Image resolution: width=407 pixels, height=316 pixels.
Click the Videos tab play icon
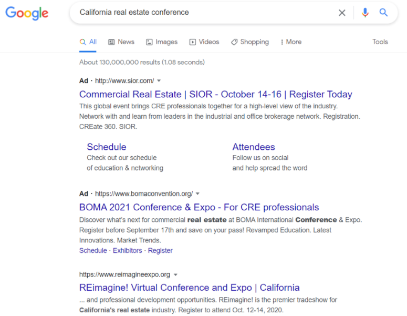(192, 42)
